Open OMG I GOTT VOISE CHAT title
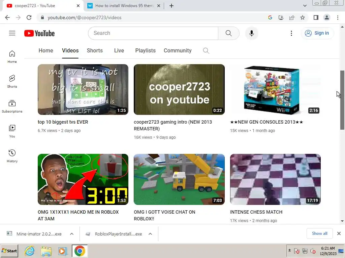 click(x=164, y=215)
